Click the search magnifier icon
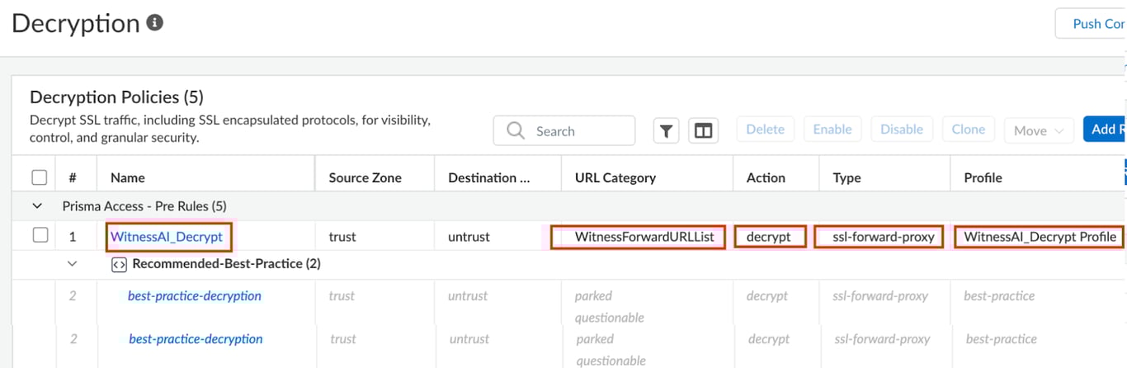Screen dimensions: 1127x368 point(516,130)
